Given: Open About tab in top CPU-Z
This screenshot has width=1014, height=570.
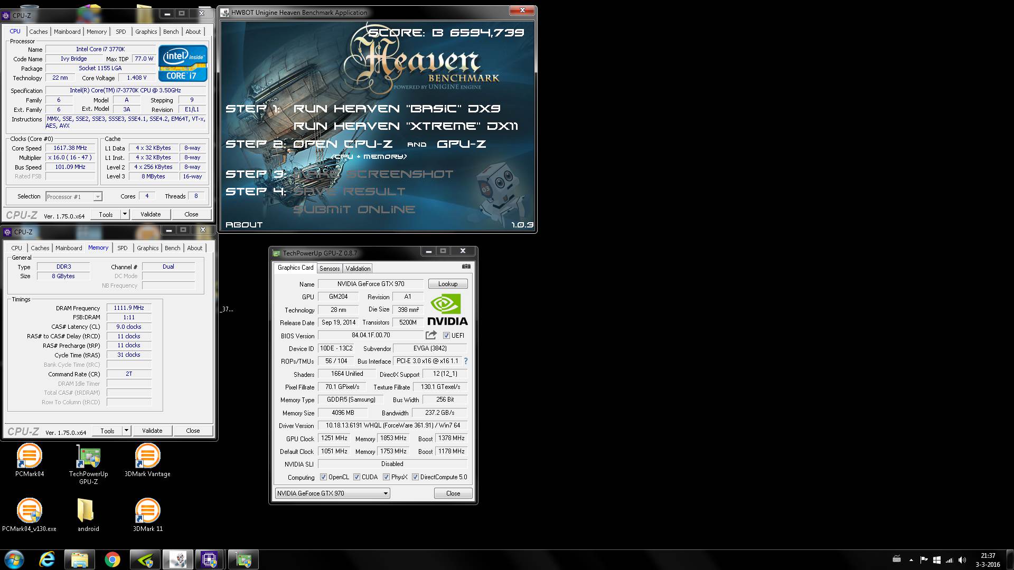Looking at the screenshot, I should pyautogui.click(x=193, y=32).
